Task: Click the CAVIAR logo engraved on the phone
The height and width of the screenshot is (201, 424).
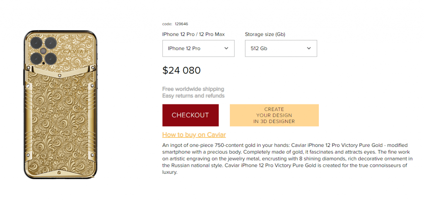Action: [75, 51]
